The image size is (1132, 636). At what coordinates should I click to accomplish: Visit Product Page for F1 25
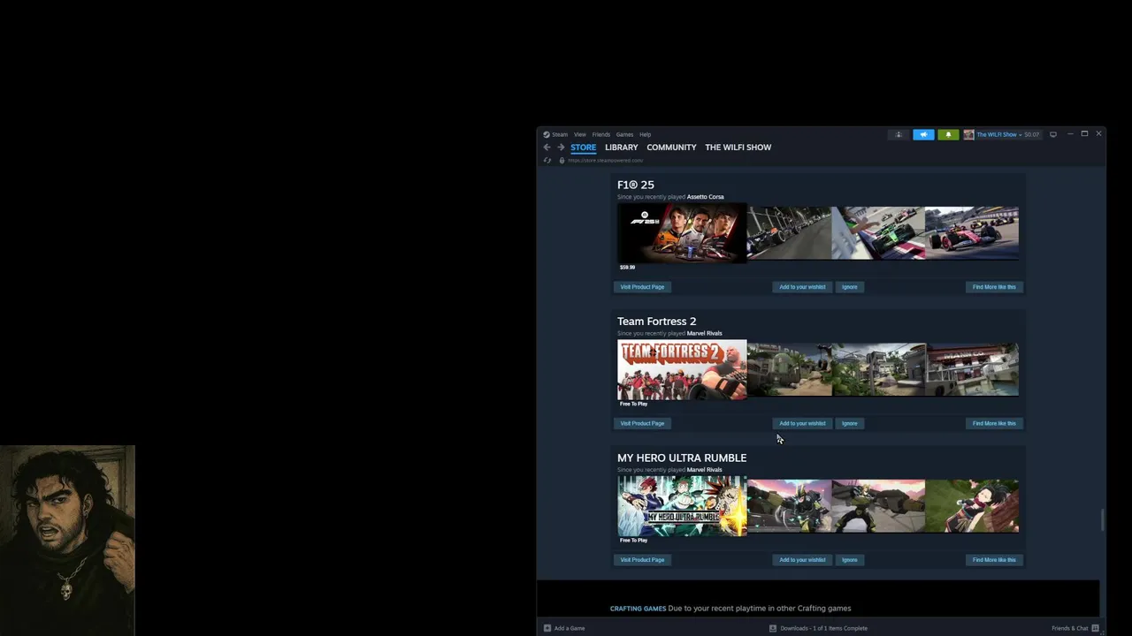642,287
